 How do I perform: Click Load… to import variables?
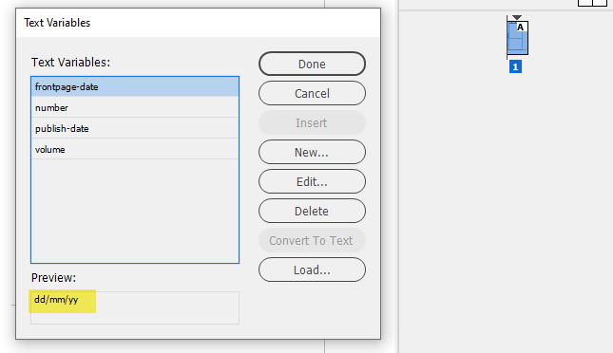[312, 269]
